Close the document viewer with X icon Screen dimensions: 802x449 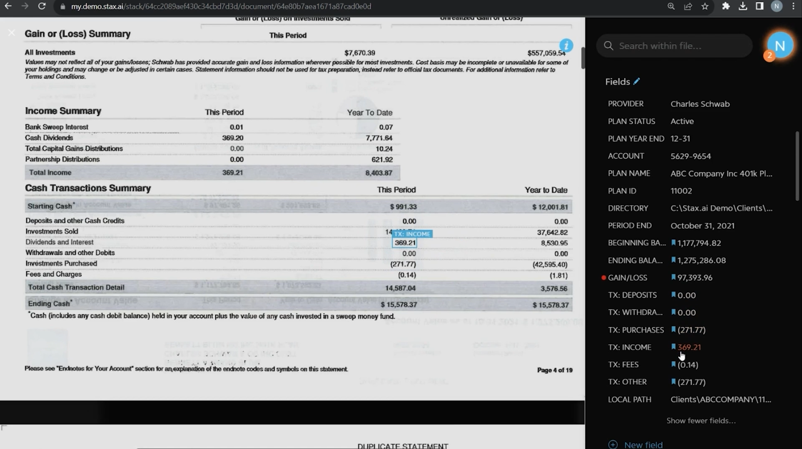pos(12,33)
